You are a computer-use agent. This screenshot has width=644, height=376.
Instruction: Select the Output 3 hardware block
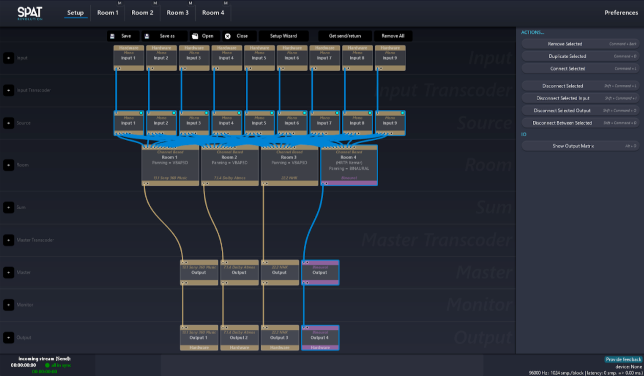pos(280,338)
